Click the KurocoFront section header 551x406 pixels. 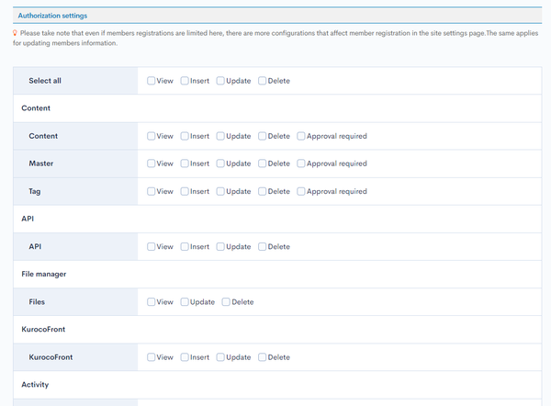43,330
